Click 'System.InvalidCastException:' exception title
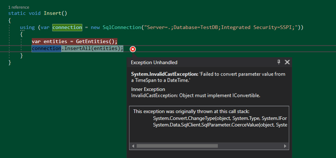This screenshot has width=336, height=158. (165, 74)
